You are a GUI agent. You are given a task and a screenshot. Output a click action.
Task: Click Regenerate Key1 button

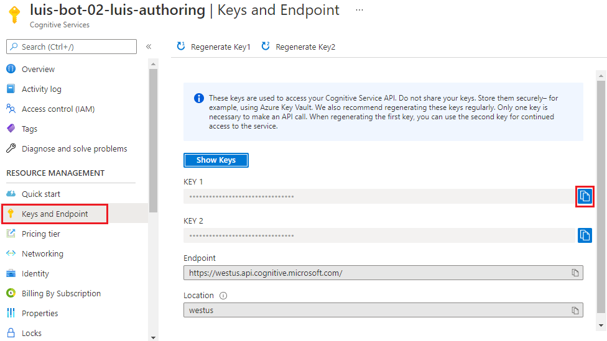pyautogui.click(x=214, y=47)
